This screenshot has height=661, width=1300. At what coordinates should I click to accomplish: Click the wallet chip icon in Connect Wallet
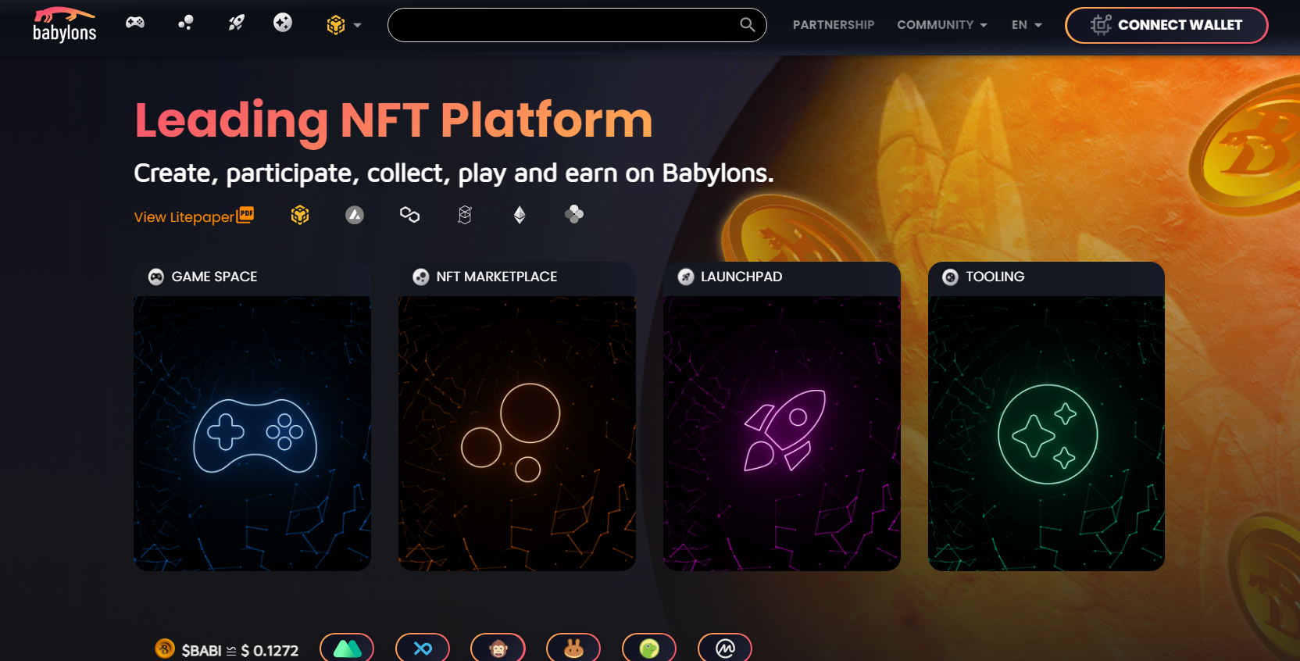pyautogui.click(x=1101, y=25)
